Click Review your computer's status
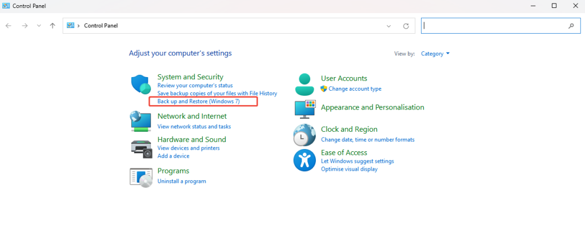 [x=195, y=86]
